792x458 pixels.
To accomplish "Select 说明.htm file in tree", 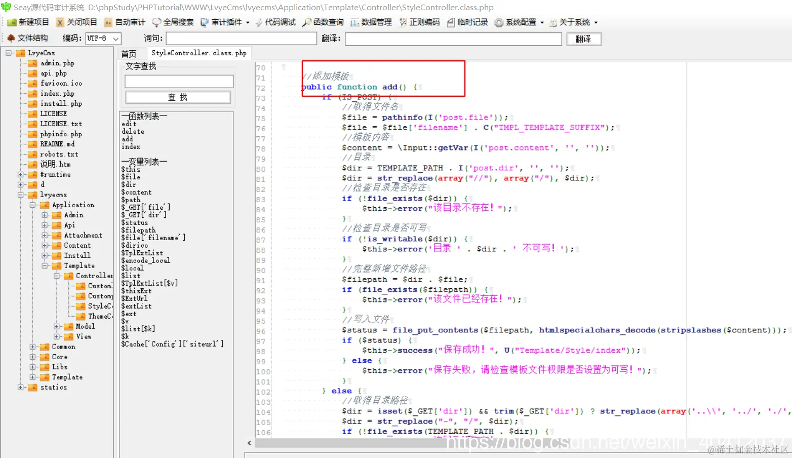I will 56,165.
